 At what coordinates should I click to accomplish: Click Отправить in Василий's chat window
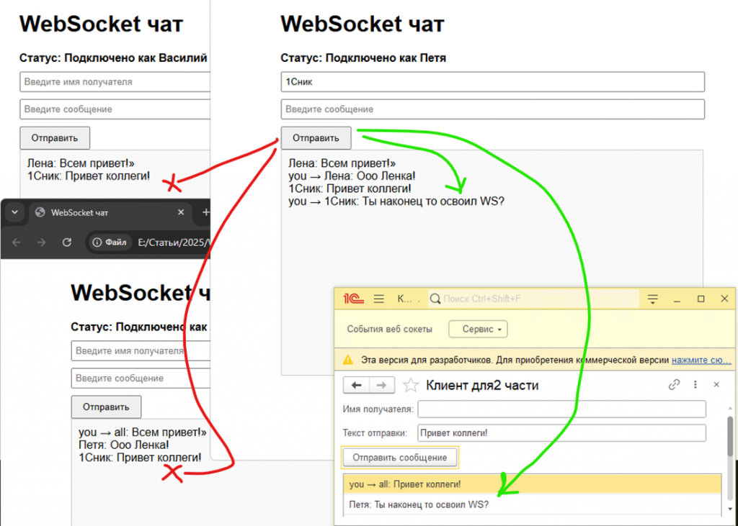click(x=55, y=138)
